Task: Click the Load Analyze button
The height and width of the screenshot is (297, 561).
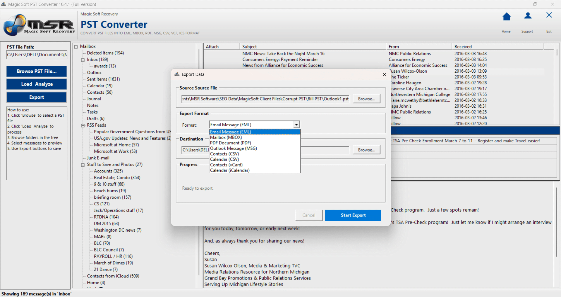Action: pyautogui.click(x=37, y=84)
